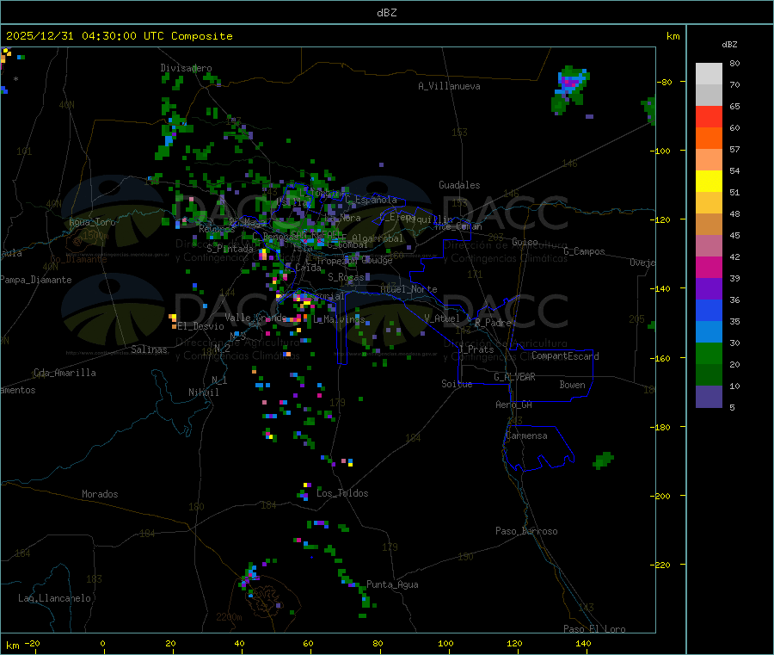Click the dBZ legend header label
This screenshot has width=774, height=655.
click(x=729, y=45)
